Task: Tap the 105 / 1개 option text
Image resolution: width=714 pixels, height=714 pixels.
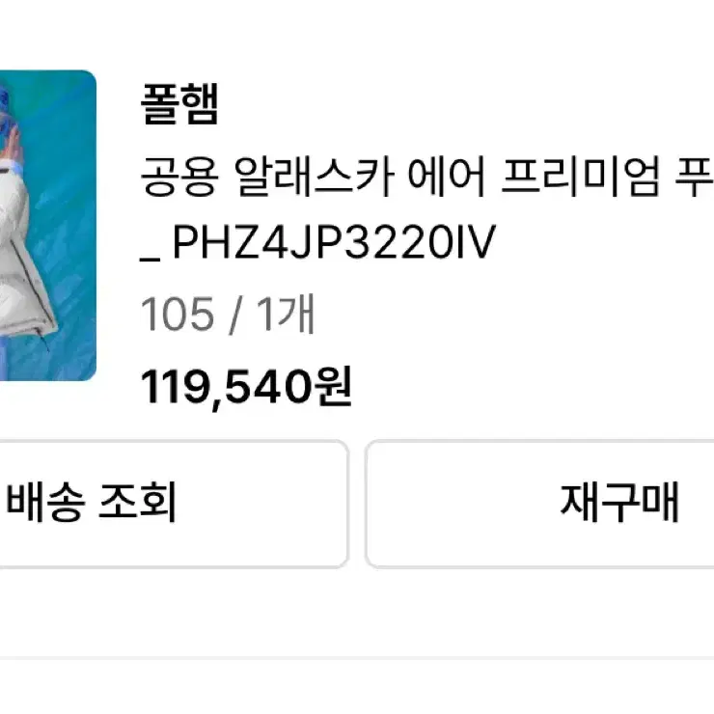Action: (228, 314)
